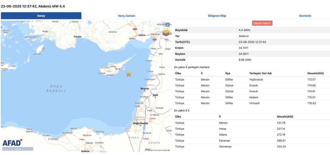This screenshot has height=155, width=330.
Task: Click the Doğu Kudüs label on the map
Action: [x=140, y=123]
